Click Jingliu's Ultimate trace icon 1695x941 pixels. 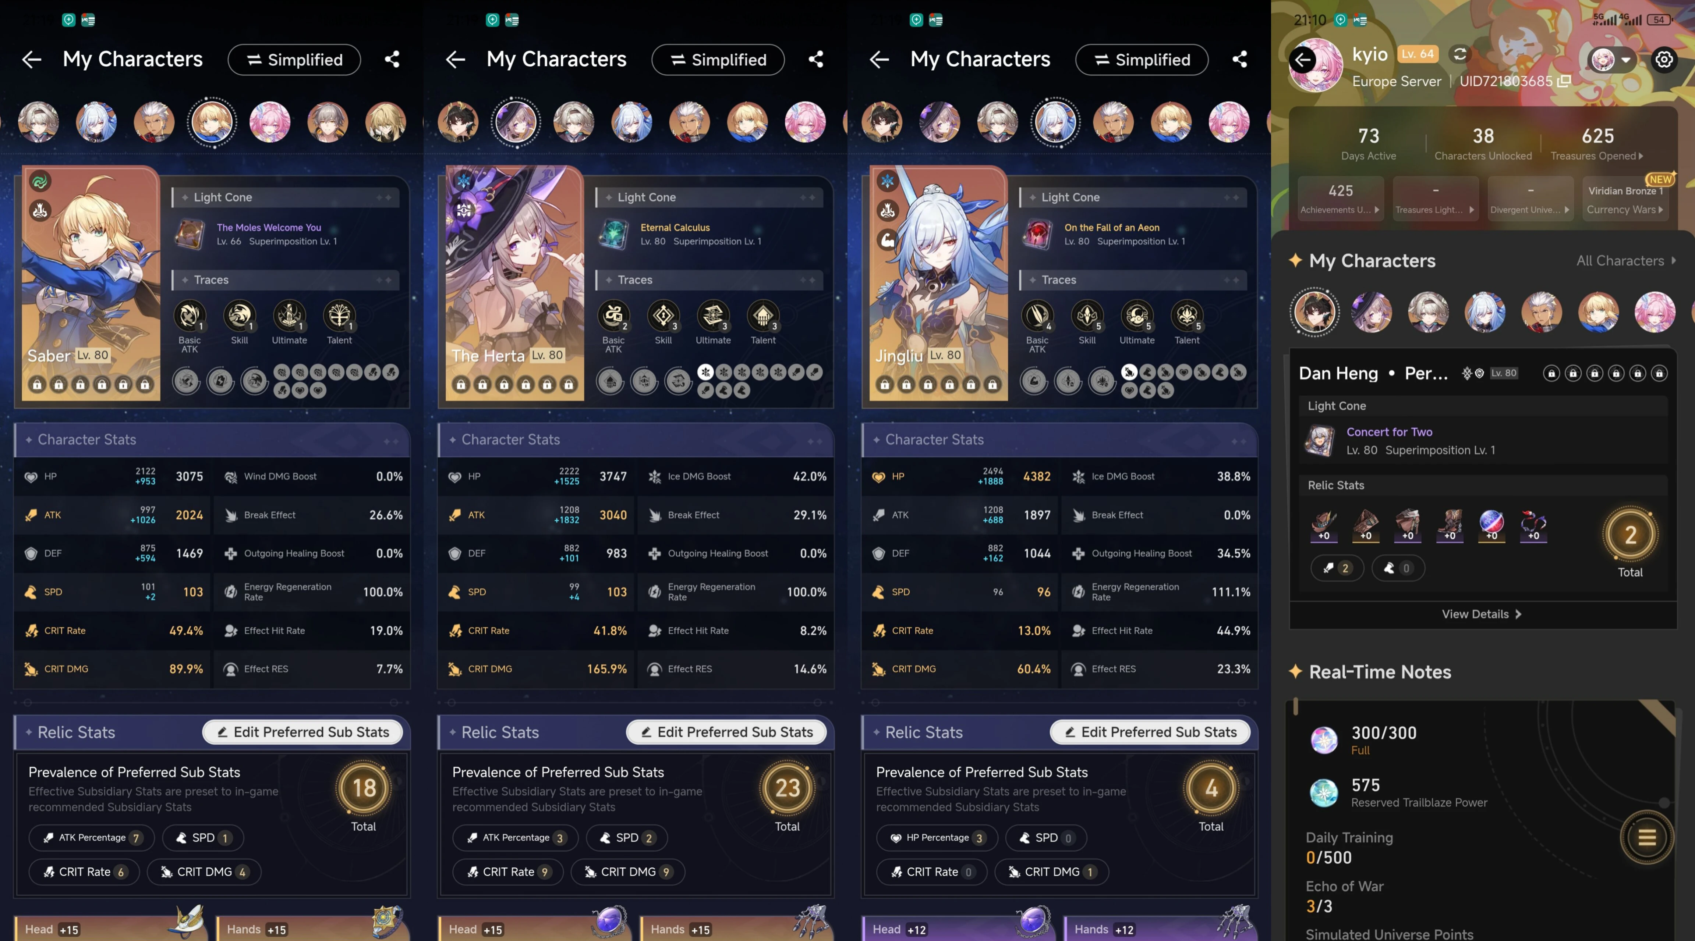1137,316
